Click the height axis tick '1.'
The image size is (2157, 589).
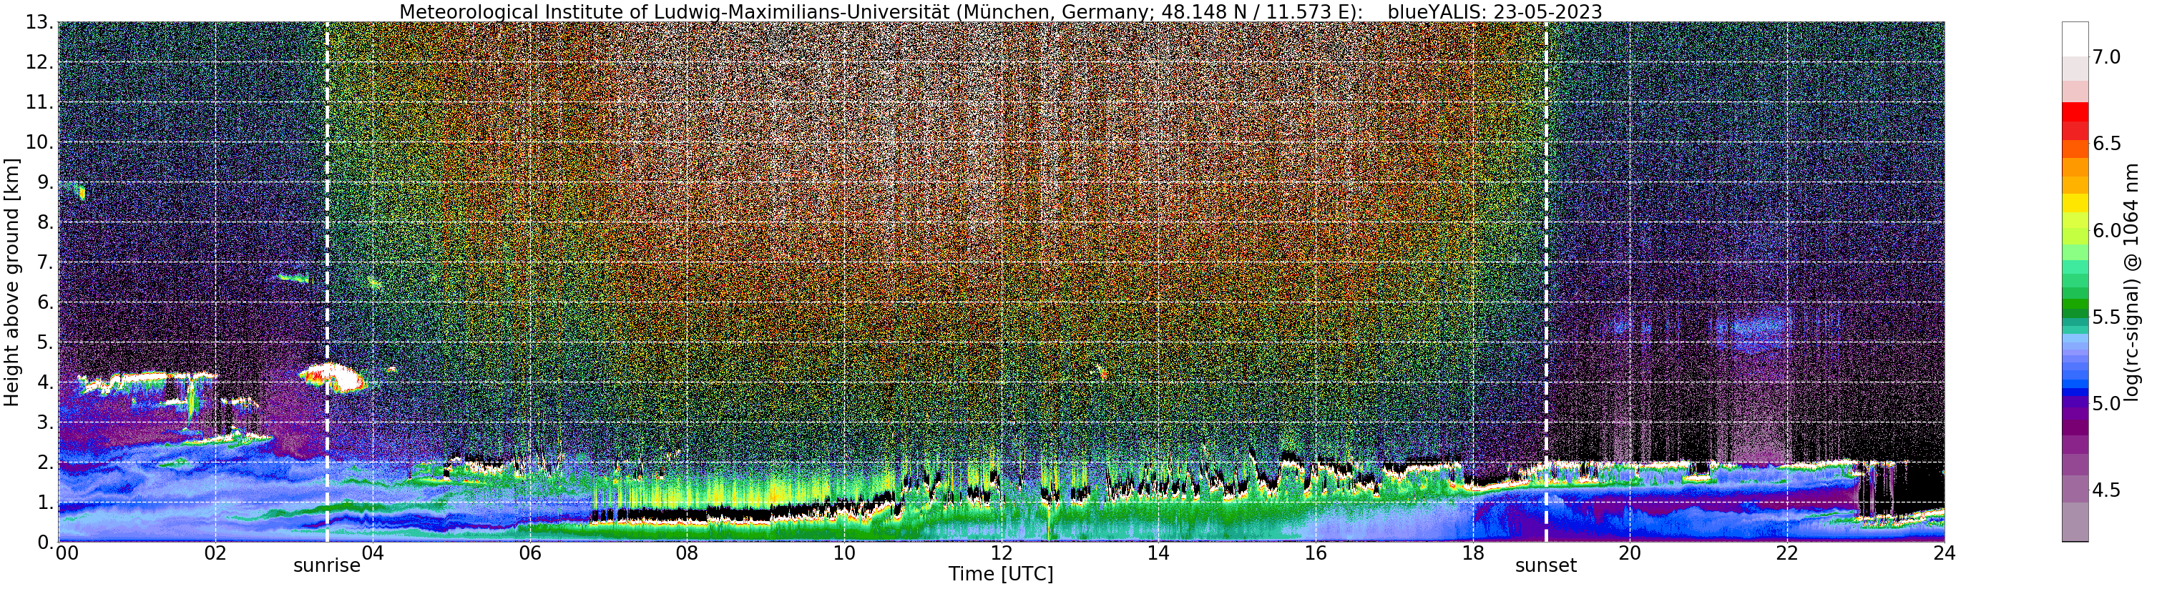click(45, 503)
